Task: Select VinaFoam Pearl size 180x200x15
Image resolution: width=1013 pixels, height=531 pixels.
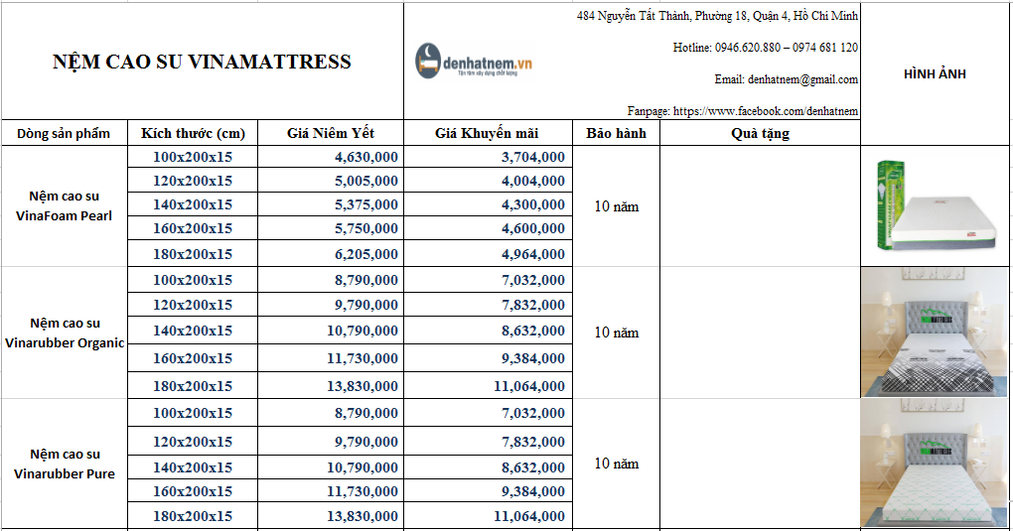Action: pos(193,254)
